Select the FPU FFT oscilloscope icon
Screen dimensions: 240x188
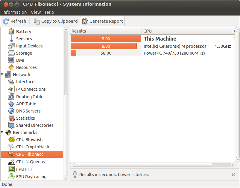tap(11, 169)
